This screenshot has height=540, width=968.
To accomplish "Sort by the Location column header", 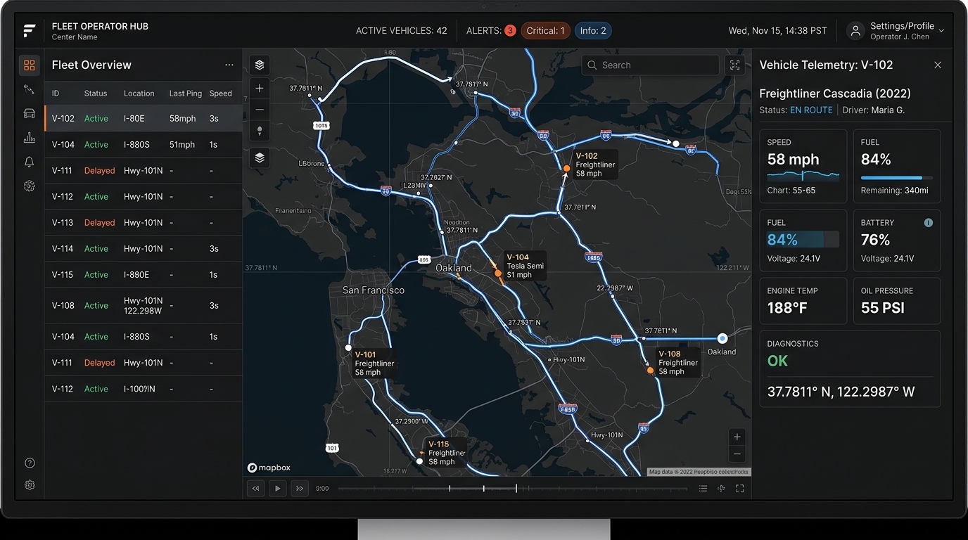I will click(139, 94).
